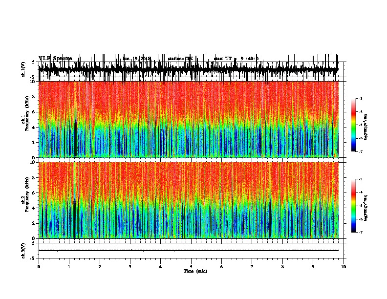
Task: Click the 2 kHz tick label on ch.2 axis
Action: point(34,223)
